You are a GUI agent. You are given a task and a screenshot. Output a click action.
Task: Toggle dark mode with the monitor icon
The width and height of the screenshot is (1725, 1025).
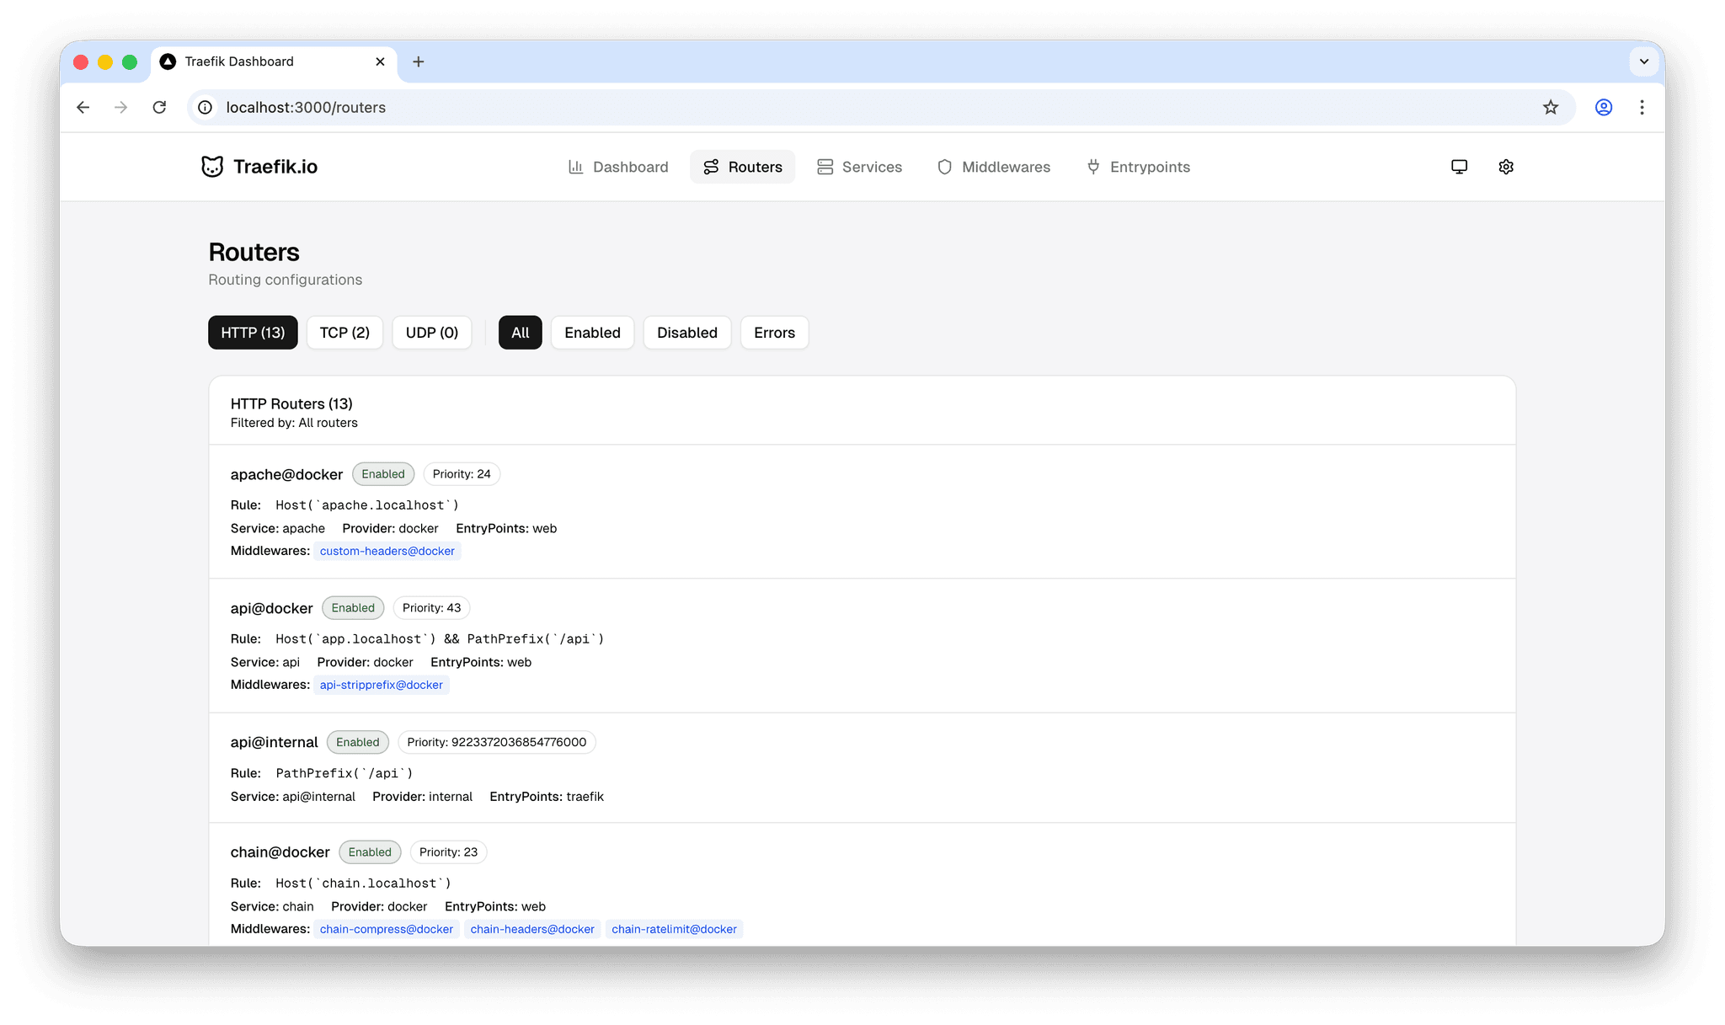[x=1459, y=166]
